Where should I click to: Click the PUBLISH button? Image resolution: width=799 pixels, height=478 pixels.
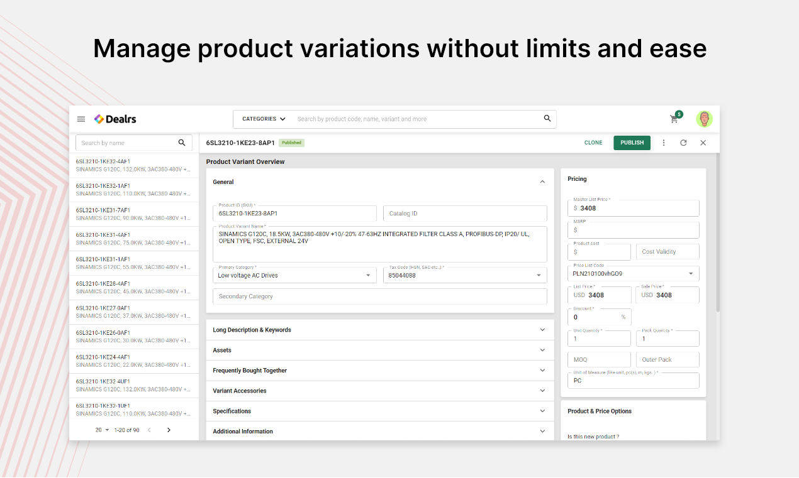tap(632, 143)
